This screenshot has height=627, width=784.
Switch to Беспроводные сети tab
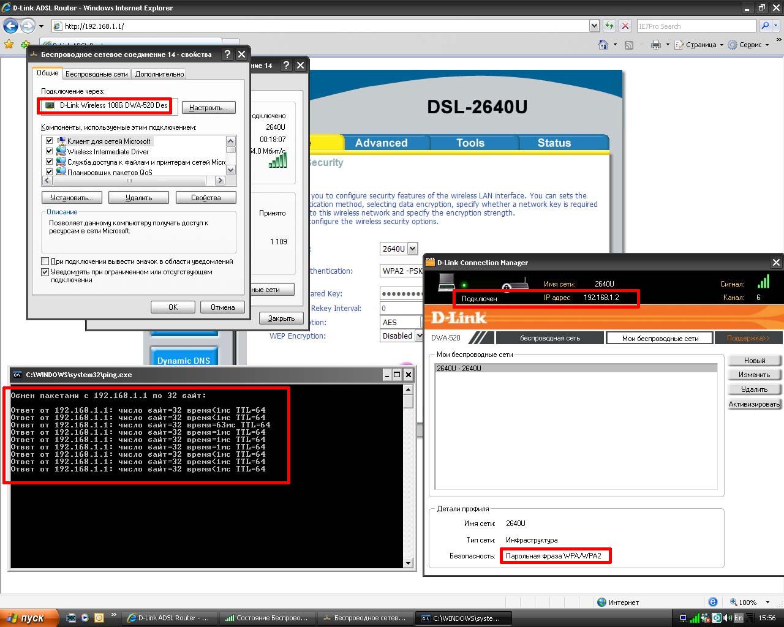click(96, 74)
